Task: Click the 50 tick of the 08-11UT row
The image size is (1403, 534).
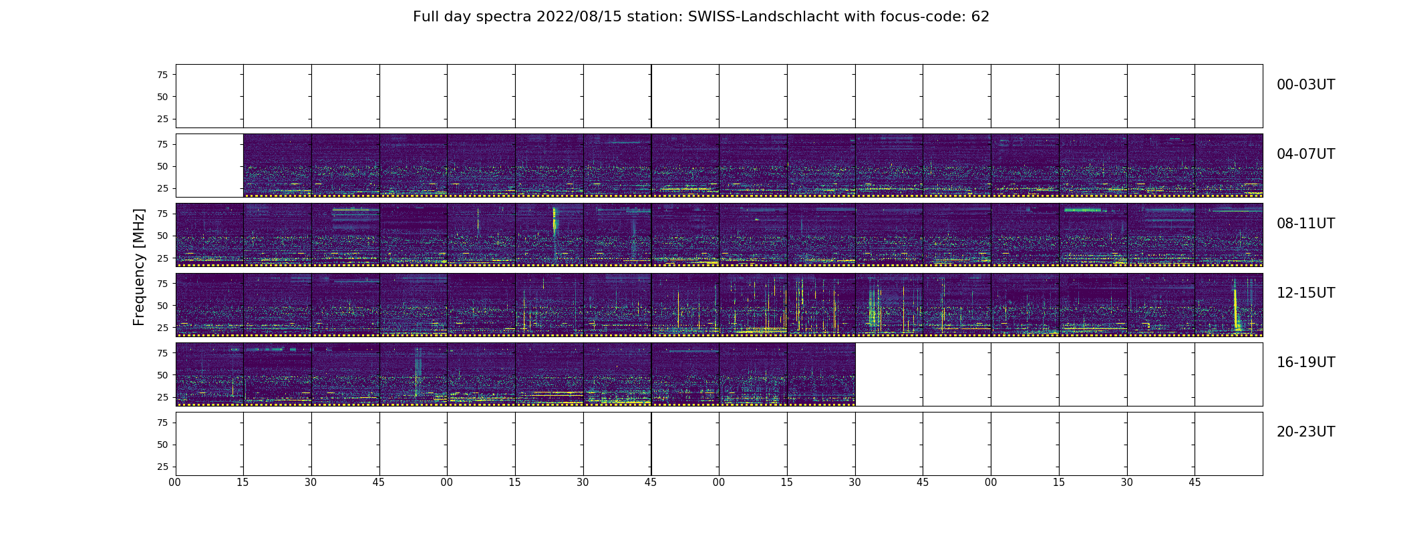Action: click(x=162, y=236)
